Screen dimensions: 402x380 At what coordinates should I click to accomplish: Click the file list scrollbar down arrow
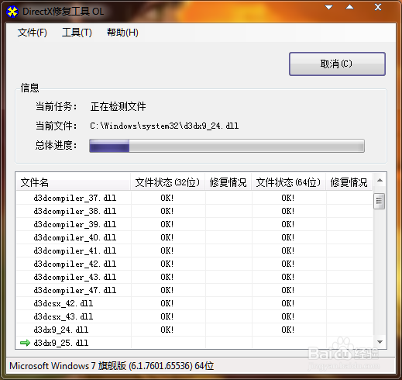coord(380,342)
